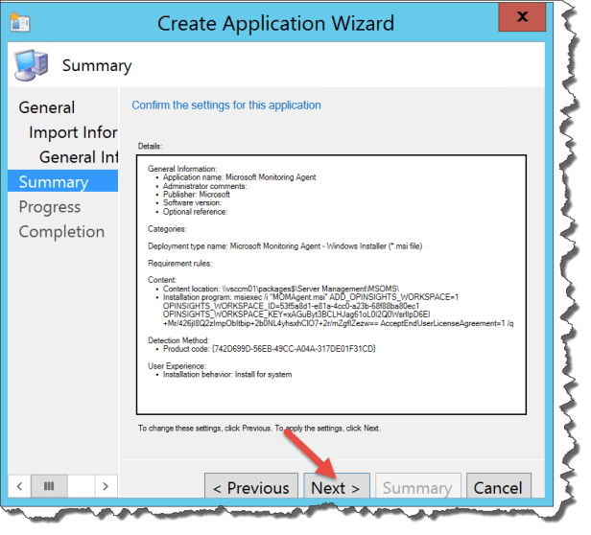
Task: Click the 'Installation program: msiexec' line
Action: pyautogui.click(x=311, y=297)
